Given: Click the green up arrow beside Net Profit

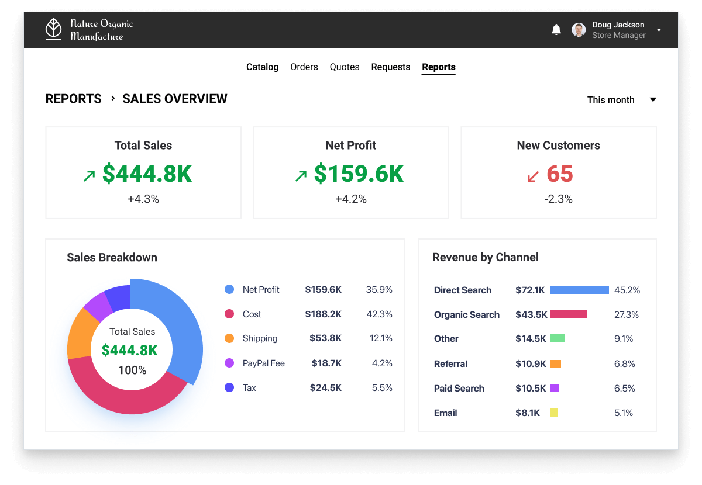Looking at the screenshot, I should [x=301, y=175].
